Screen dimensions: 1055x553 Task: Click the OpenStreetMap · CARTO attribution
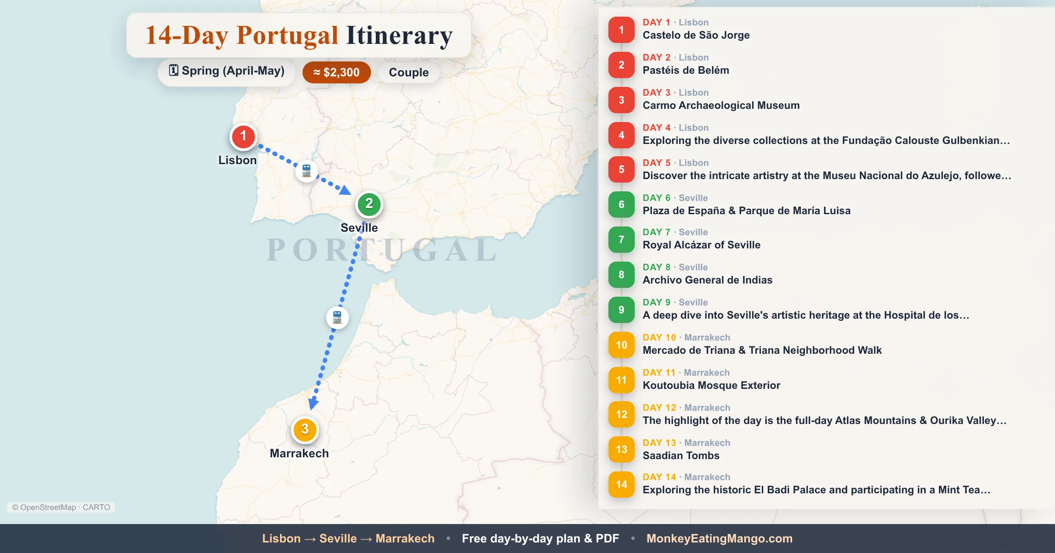[61, 507]
